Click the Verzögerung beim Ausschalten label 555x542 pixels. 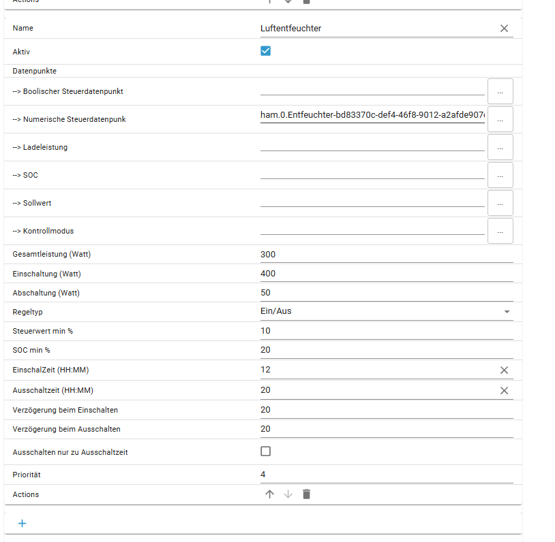67,429
